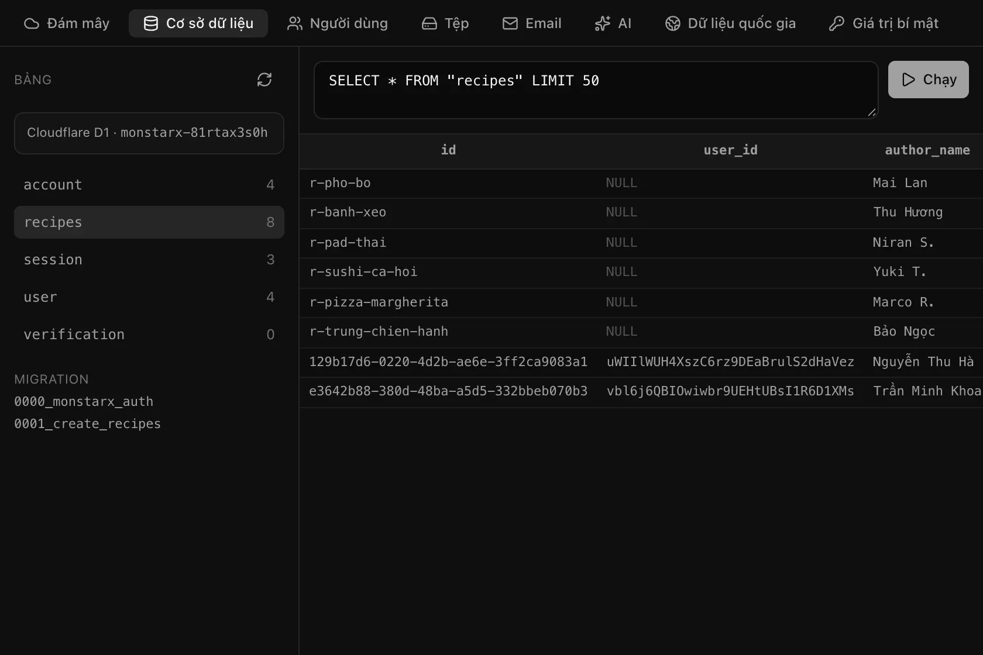Click author name Nguyễn Thu Hà
Screen dimensions: 983x655
pyautogui.click(x=923, y=362)
